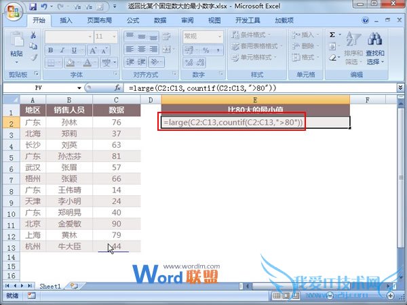This screenshot has height=305, width=407.
Task: Align text left in cell
Action: click(x=130, y=49)
